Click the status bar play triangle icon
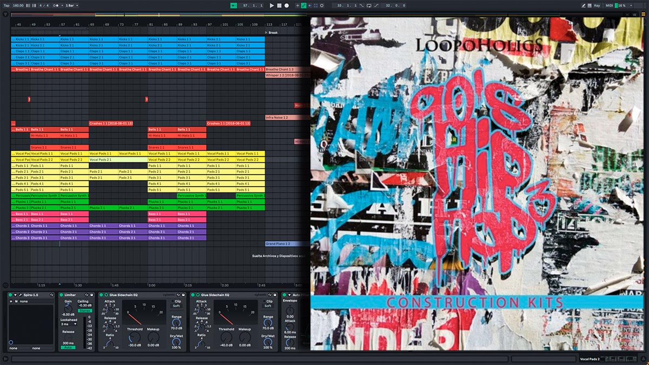 pos(5,359)
